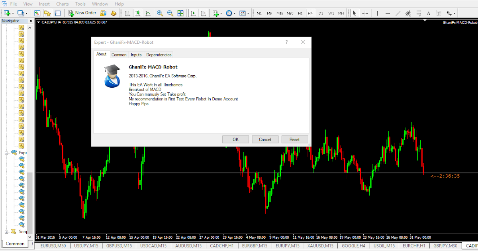
Task: Select the text 'A' drawing tool
Action: 429,13
